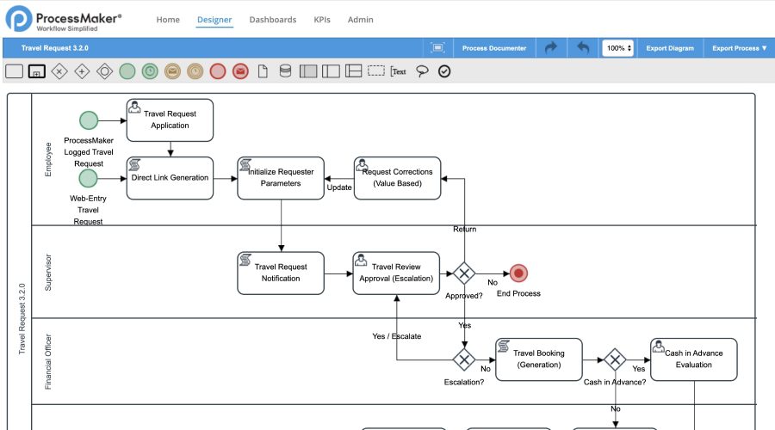Select the Cash in Advance Evaluation task

694,359
